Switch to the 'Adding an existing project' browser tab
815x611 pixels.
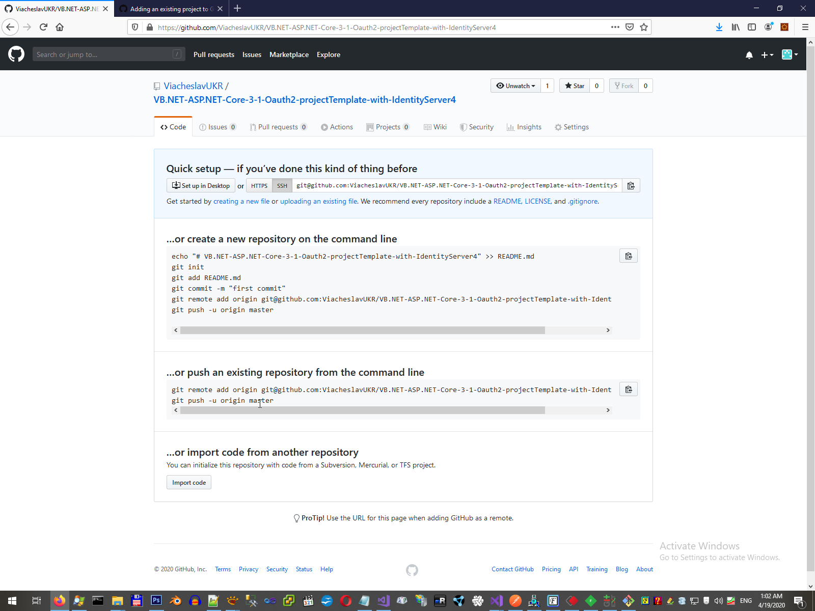point(171,9)
